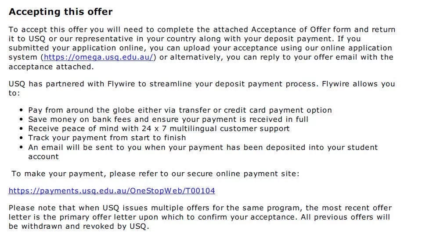Click the phrase 'acceptance attached.' ending first paragraph

click(51, 67)
